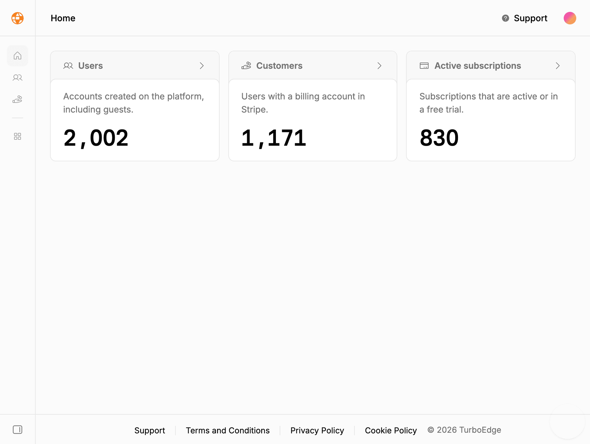This screenshot has width=590, height=444.
Task: Expand the Customers card chevron
Action: [379, 66]
